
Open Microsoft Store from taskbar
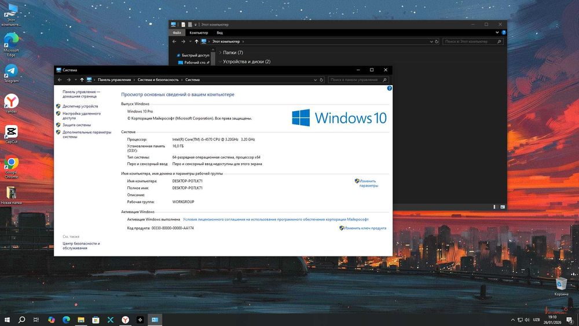tap(96, 320)
